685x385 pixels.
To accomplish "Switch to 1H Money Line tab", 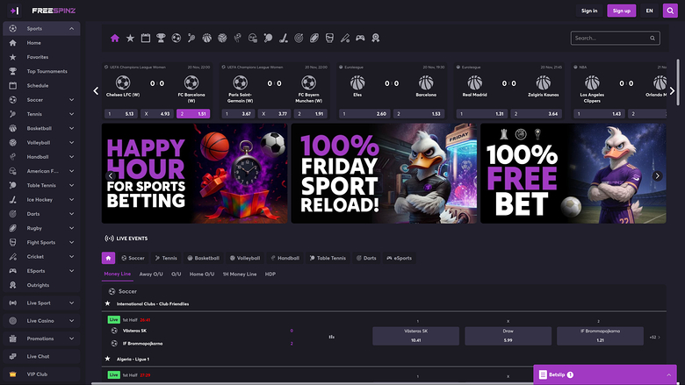I will point(240,274).
